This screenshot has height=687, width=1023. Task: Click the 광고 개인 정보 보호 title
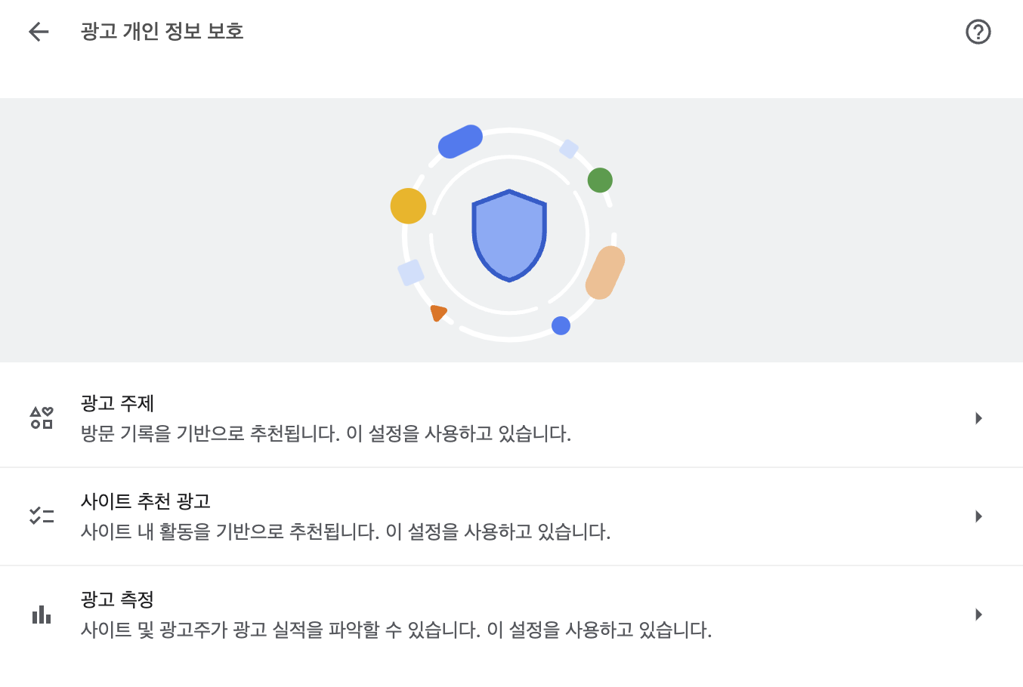(161, 31)
